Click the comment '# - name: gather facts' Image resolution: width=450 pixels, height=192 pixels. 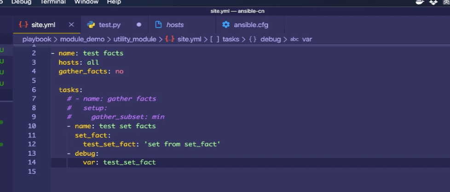tap(112, 99)
